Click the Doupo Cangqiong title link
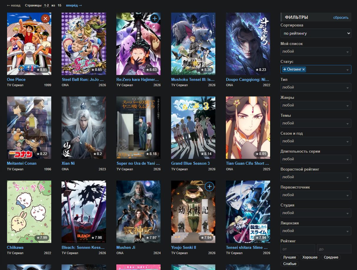 click(248, 79)
